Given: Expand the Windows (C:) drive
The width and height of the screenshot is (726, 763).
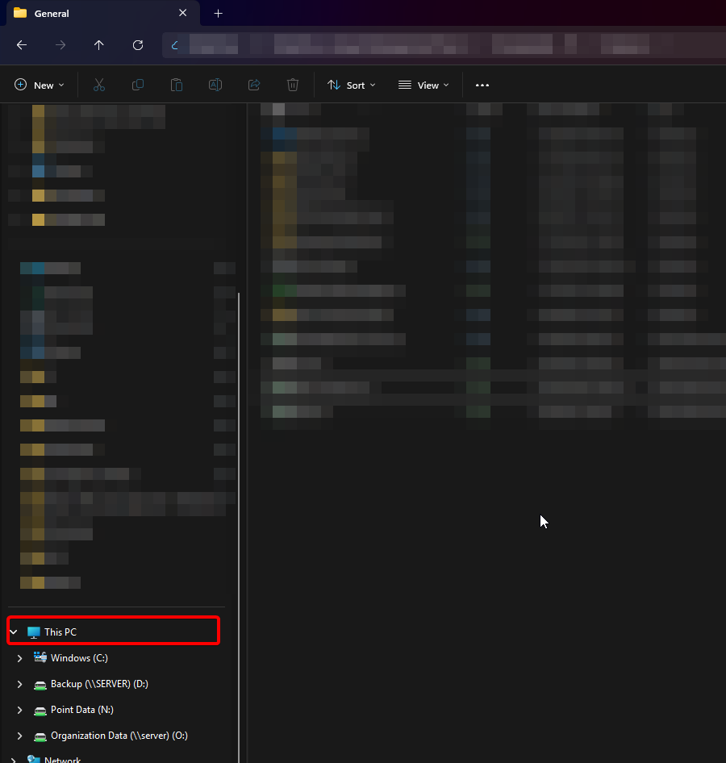Looking at the screenshot, I should 20,658.
